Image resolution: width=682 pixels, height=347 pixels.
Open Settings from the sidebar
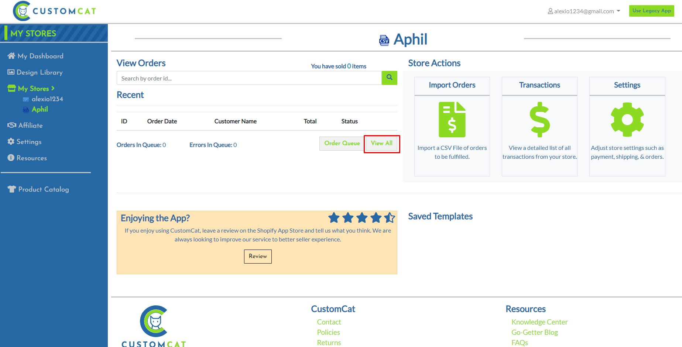29,142
